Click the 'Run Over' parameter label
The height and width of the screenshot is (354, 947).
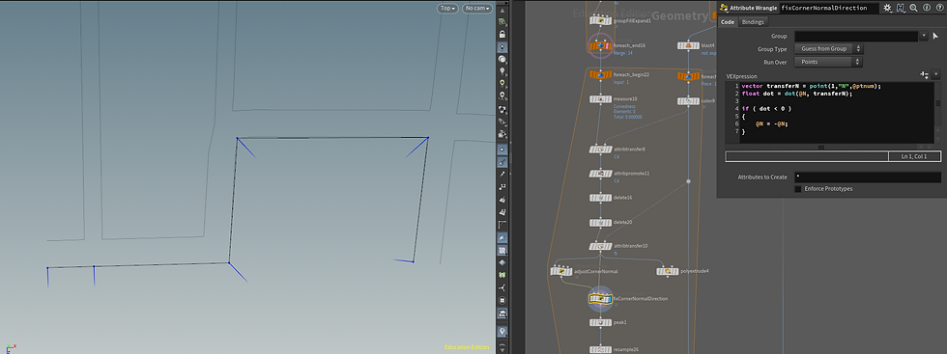pyautogui.click(x=774, y=62)
